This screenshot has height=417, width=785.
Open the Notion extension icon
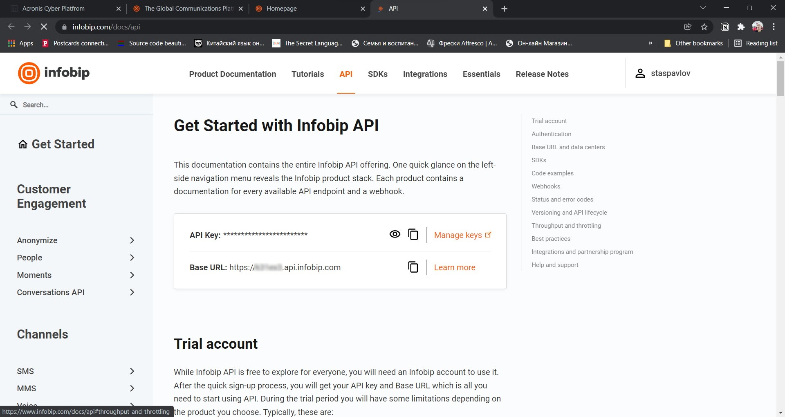coord(725,27)
